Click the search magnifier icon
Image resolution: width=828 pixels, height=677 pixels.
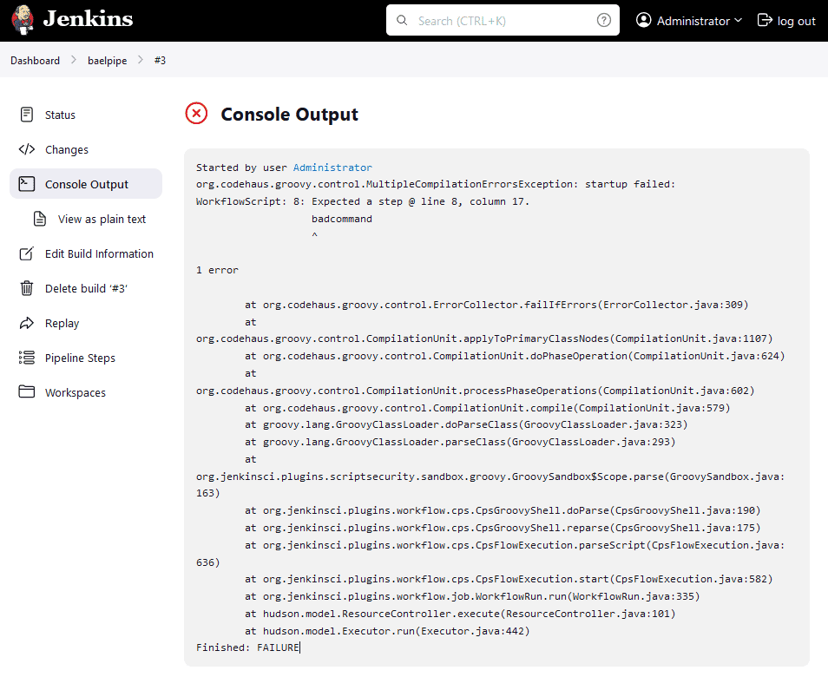402,21
